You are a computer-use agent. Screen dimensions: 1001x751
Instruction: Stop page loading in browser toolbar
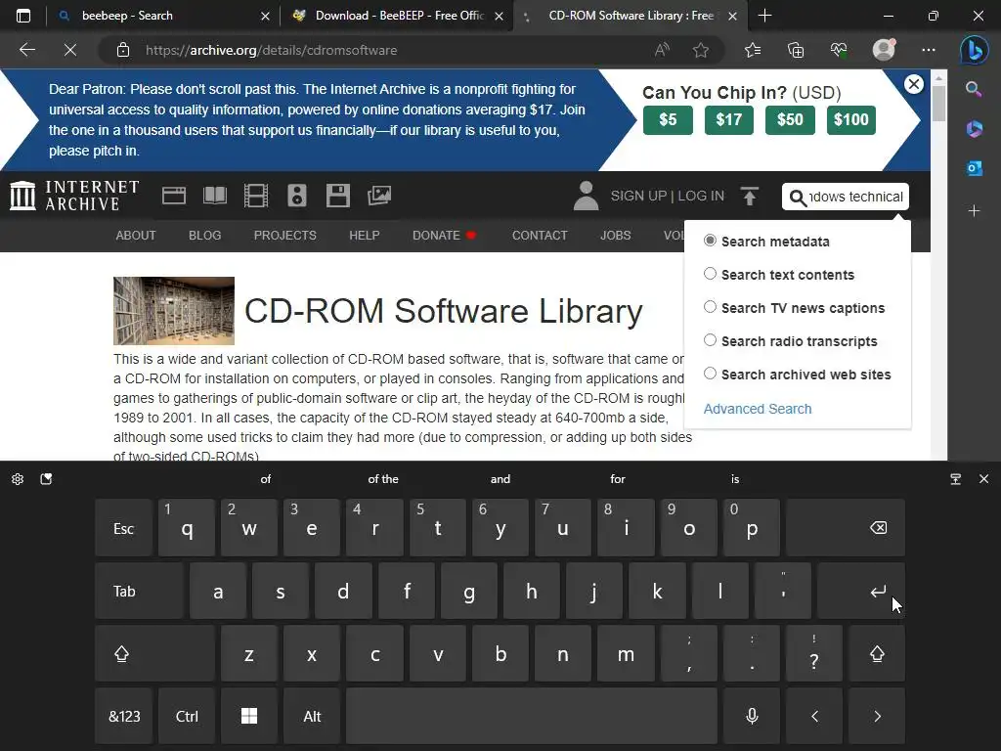click(70, 50)
